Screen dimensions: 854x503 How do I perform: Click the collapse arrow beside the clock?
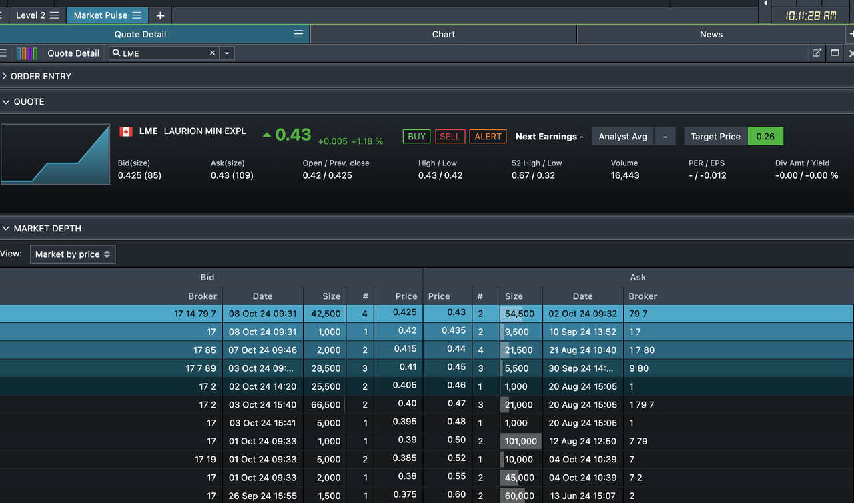[x=765, y=3]
